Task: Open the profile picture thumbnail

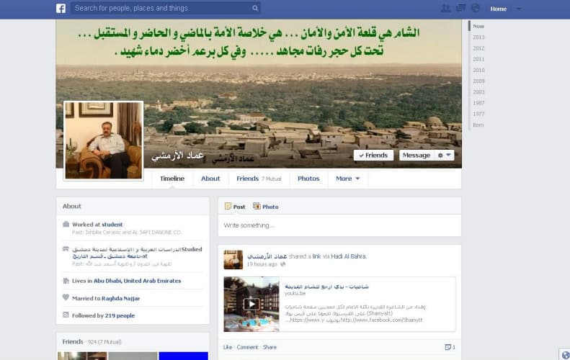Action: pos(103,140)
